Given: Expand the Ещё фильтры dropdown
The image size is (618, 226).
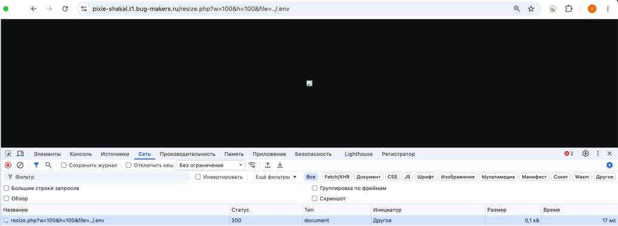Looking at the screenshot, I should (276, 177).
